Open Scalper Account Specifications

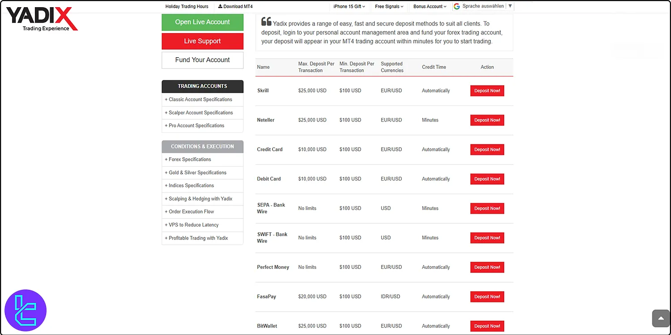click(203, 113)
